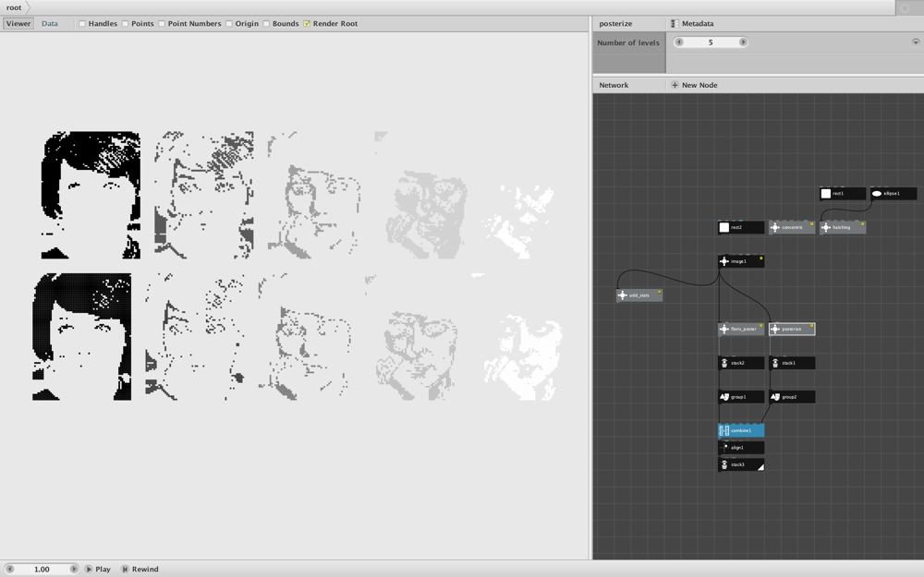This screenshot has height=577, width=924.
Task: Click the Metadata button
Action: tap(692, 24)
